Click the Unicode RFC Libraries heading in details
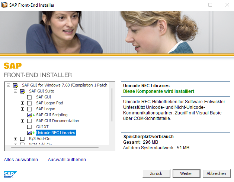This screenshot has width=234, height=182. pos(146,86)
